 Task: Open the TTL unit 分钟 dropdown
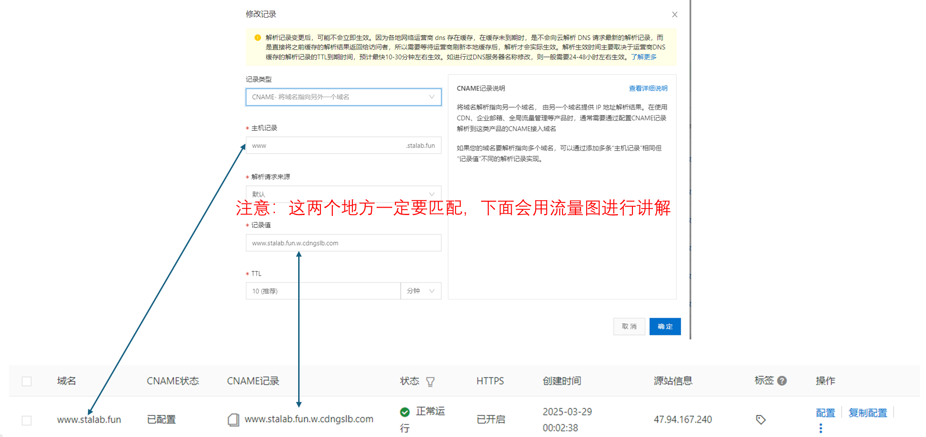point(420,291)
